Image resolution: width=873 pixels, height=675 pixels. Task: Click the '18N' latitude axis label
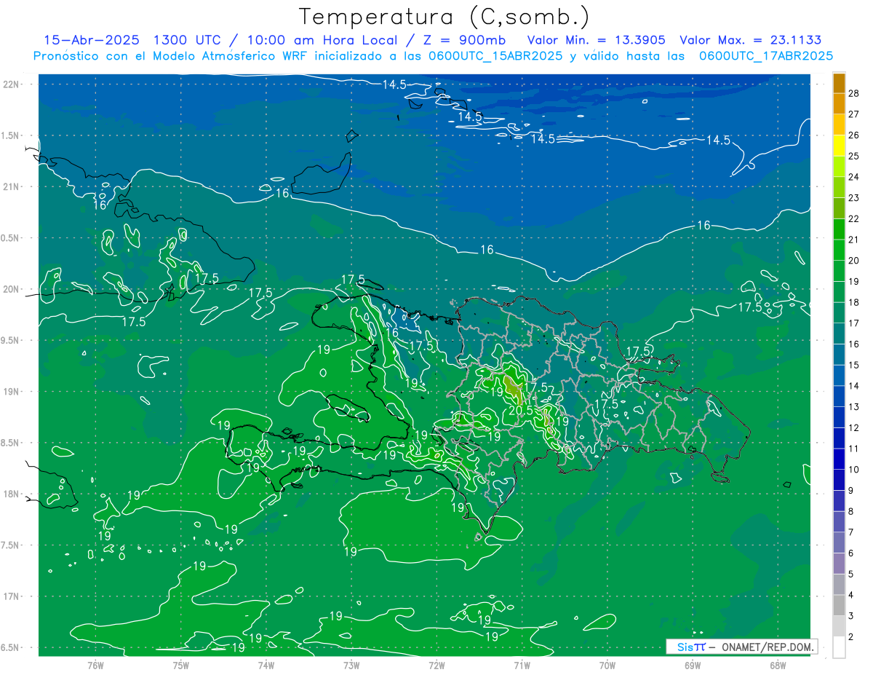tap(12, 494)
